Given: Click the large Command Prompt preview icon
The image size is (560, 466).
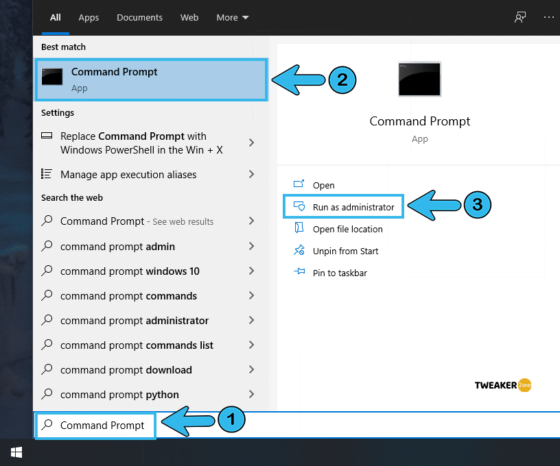Looking at the screenshot, I should tap(419, 79).
